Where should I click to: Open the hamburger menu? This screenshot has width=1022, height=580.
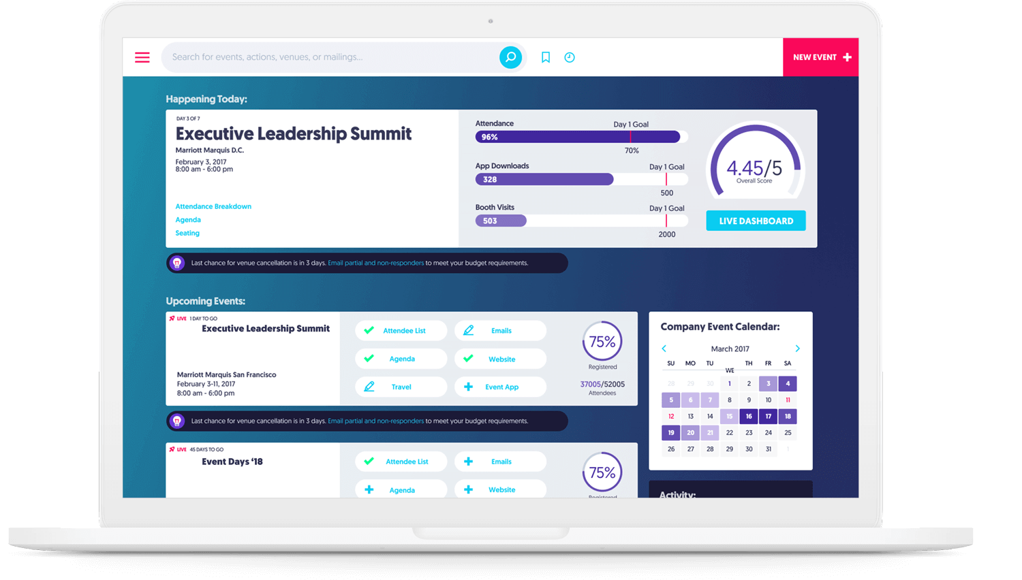[142, 57]
